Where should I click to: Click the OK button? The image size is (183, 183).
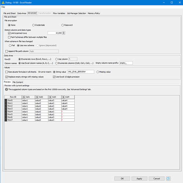click(122, 179)
